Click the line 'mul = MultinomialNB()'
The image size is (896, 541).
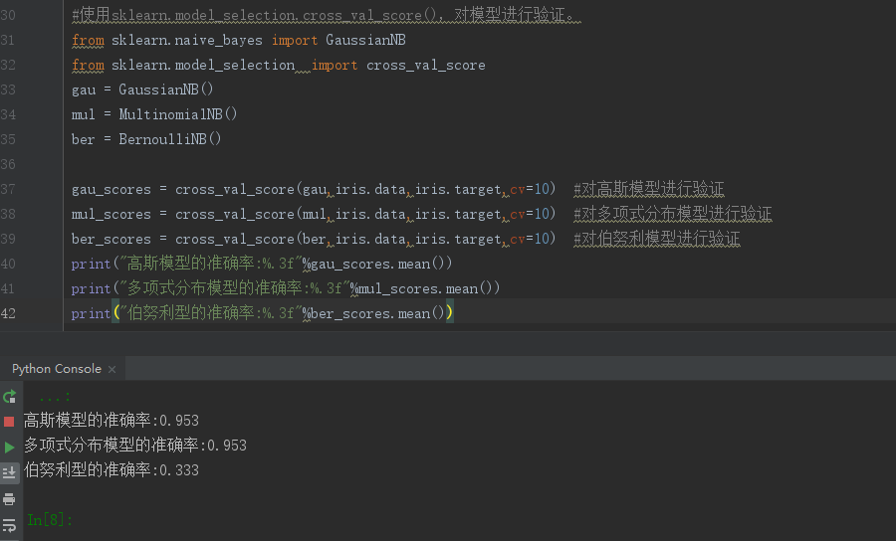(154, 114)
